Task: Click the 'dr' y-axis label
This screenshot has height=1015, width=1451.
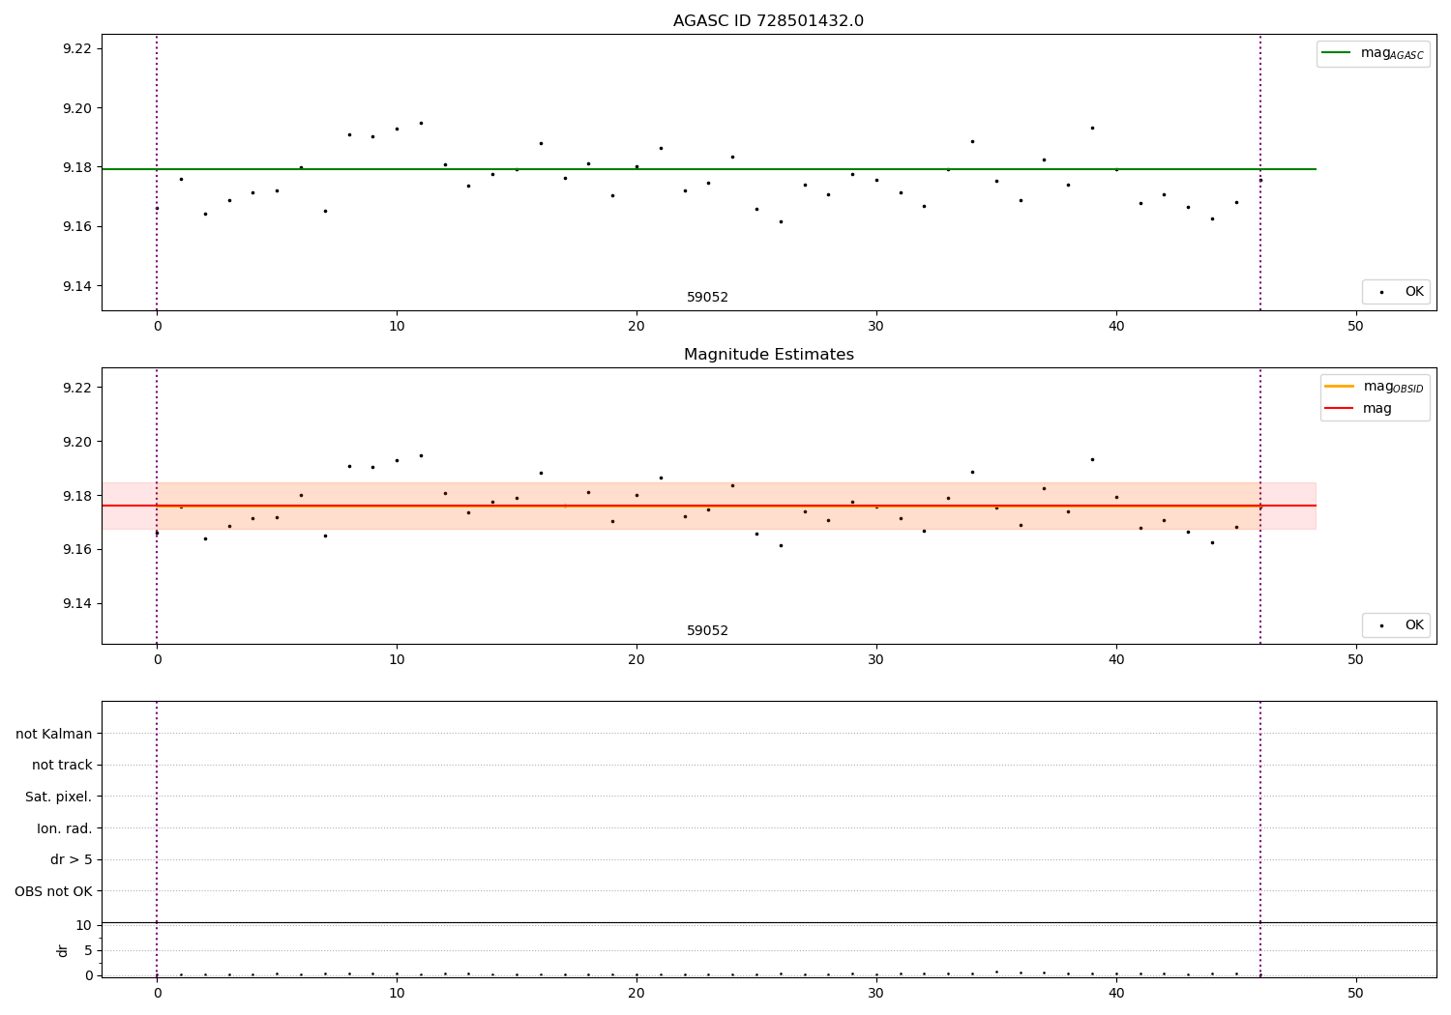Action: [63, 950]
